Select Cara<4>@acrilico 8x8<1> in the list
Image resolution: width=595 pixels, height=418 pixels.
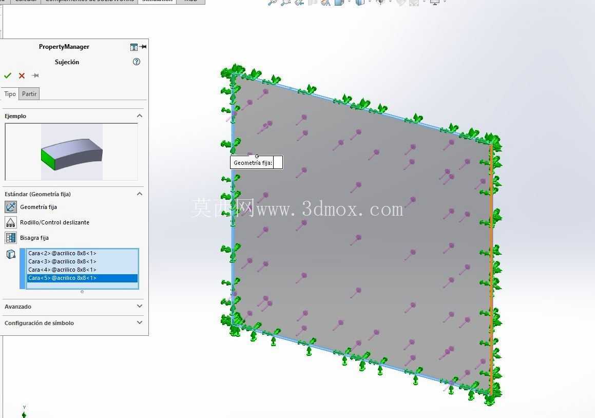(x=82, y=270)
